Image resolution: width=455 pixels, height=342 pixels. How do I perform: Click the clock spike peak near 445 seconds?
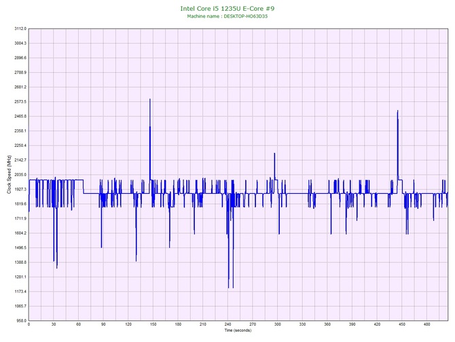tap(397, 111)
